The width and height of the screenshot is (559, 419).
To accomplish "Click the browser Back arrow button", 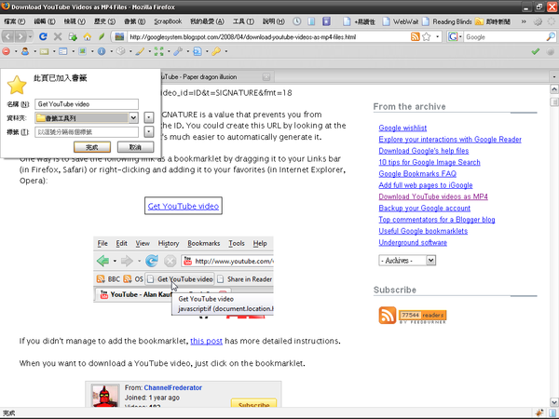I will (x=8, y=36).
